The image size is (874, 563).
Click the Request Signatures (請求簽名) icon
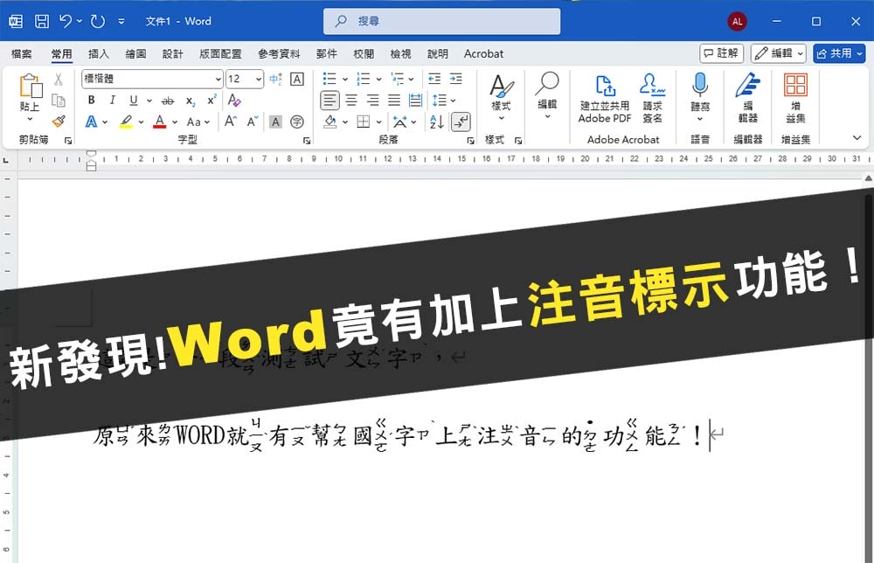652,85
